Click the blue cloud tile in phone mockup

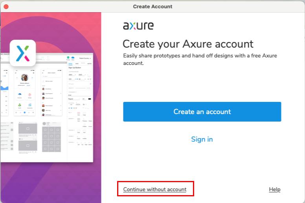point(19,95)
